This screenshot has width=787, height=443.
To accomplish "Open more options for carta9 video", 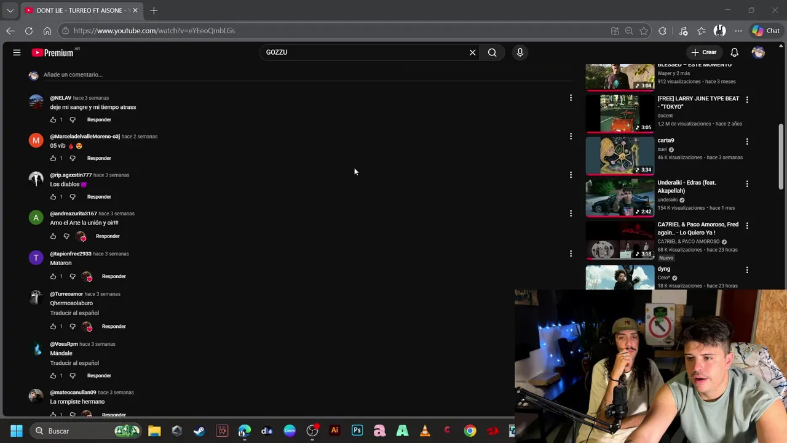I will [x=747, y=142].
